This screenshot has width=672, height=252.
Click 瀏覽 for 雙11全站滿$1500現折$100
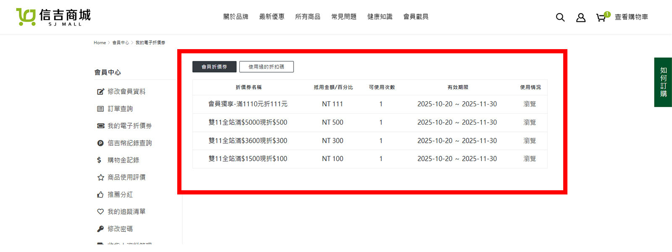point(530,159)
